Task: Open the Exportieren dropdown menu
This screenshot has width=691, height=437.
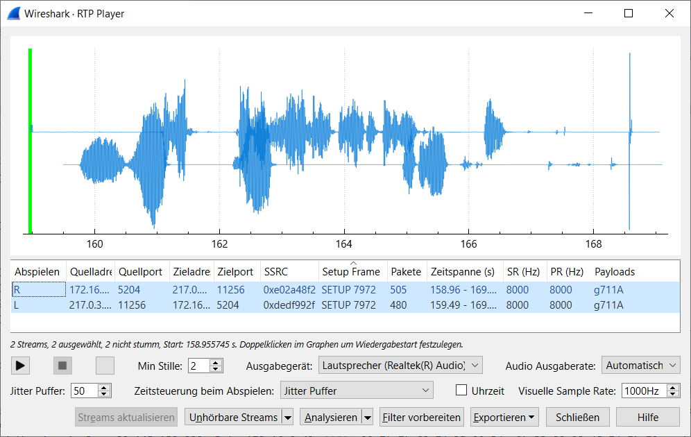Action: [x=504, y=417]
